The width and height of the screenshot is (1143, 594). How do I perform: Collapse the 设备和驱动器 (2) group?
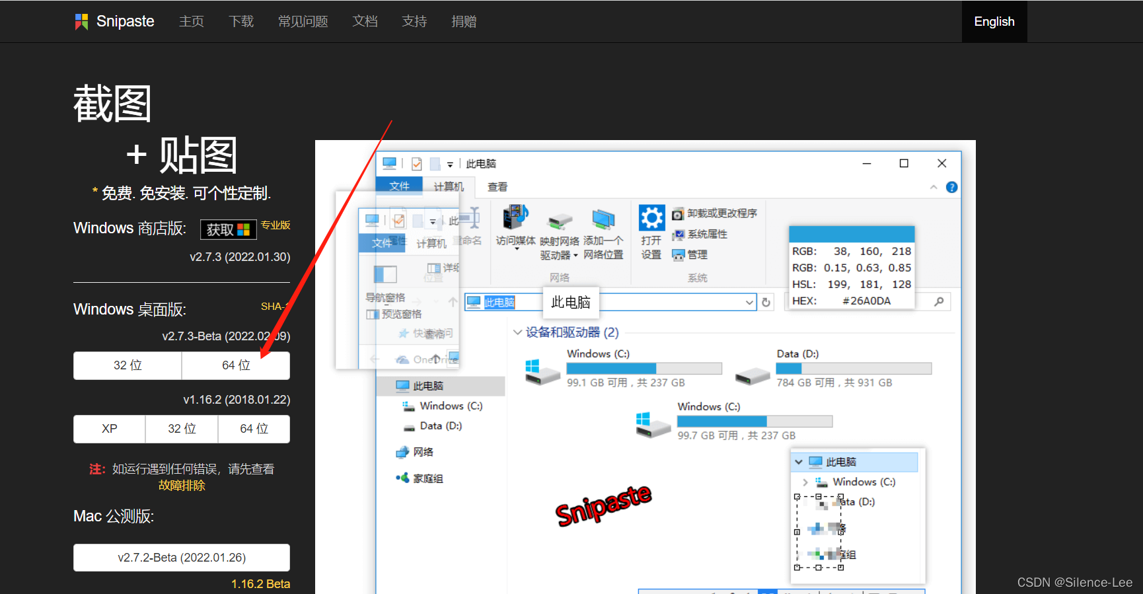click(x=517, y=332)
